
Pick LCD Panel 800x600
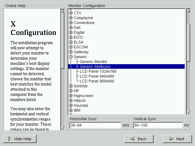pyautogui.click(x=97, y=81)
